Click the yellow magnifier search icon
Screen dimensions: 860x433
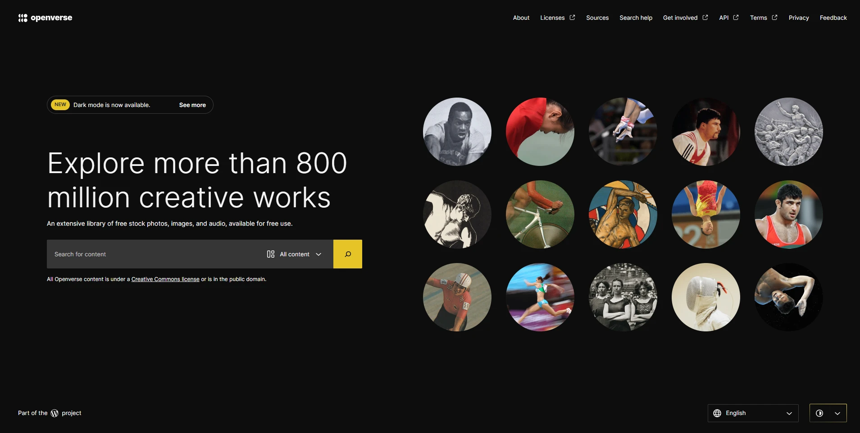[x=347, y=254]
